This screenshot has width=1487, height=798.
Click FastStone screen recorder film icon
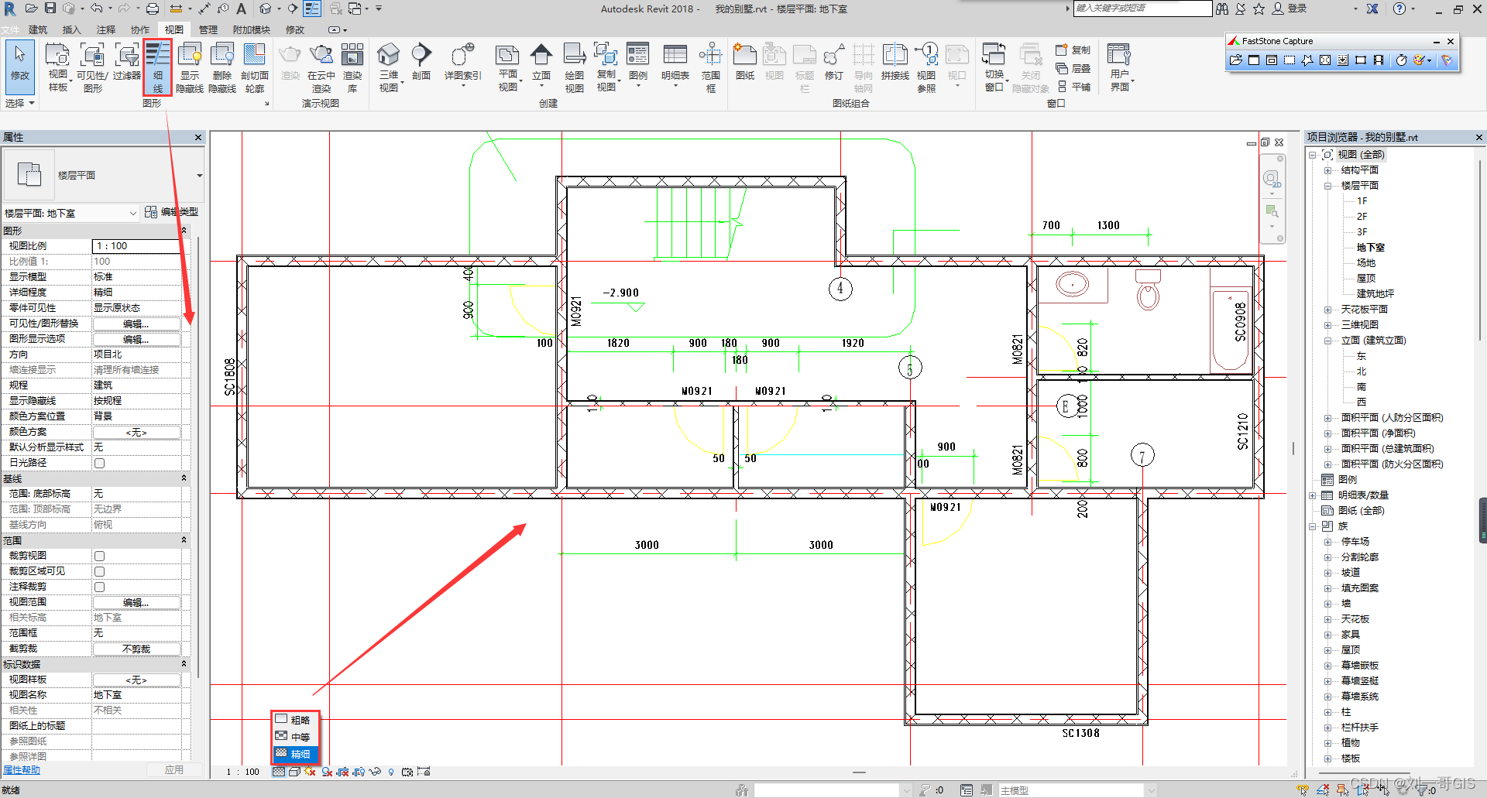(1379, 60)
